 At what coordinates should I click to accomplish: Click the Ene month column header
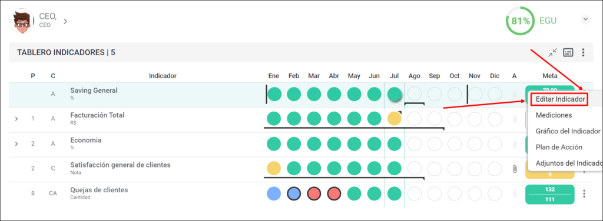pos(274,76)
